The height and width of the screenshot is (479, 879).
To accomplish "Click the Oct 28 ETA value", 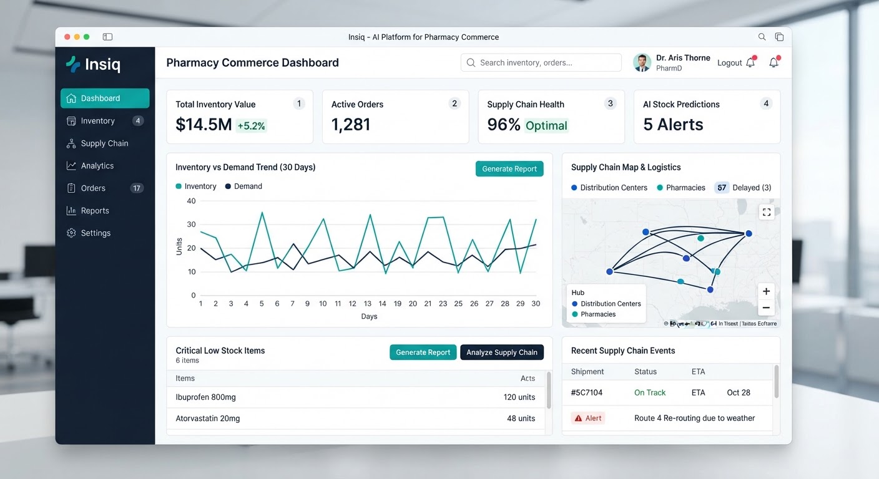I will (x=739, y=393).
